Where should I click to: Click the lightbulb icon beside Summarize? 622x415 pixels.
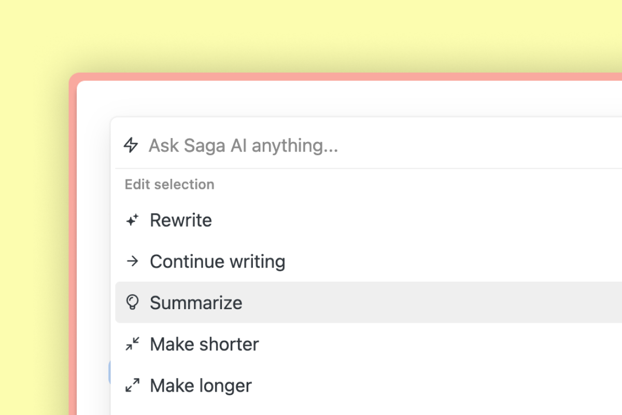click(x=132, y=302)
